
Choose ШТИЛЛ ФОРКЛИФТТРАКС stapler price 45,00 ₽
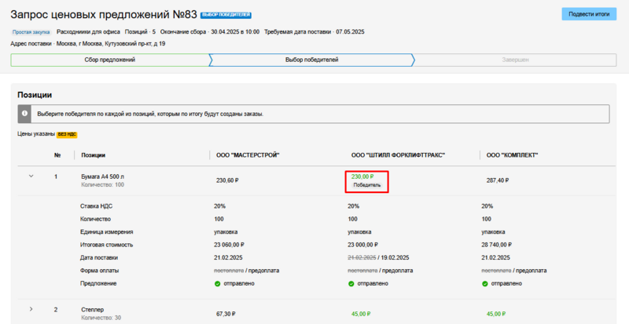tap(362, 313)
